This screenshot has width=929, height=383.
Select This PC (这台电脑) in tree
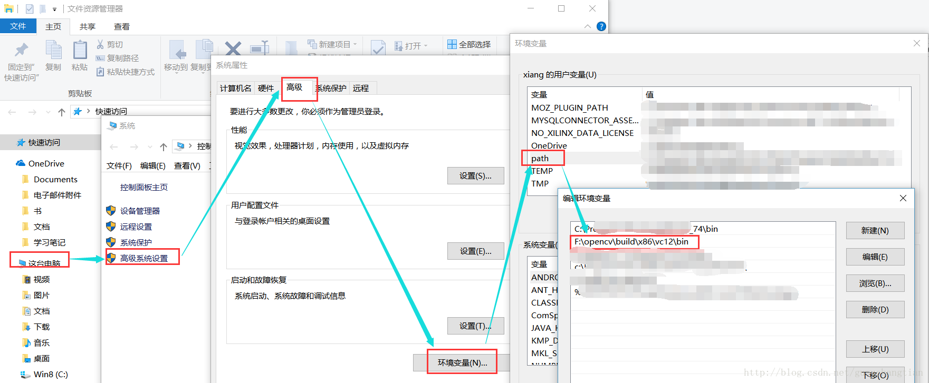coord(40,262)
